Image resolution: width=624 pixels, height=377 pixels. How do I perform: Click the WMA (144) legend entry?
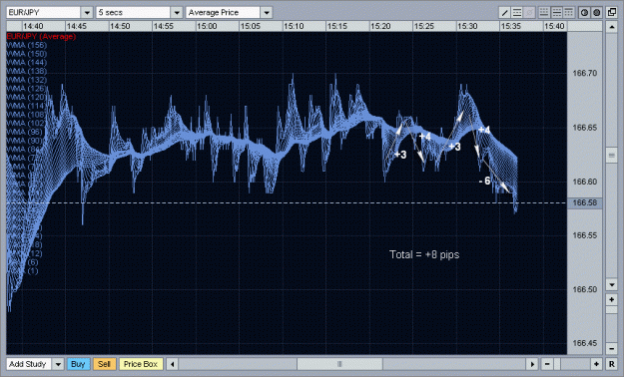tap(27, 63)
